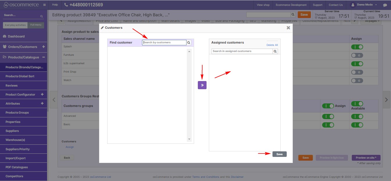391x181 pixels.
Task: Click the double-arrow assign customers button
Action: (x=202, y=85)
